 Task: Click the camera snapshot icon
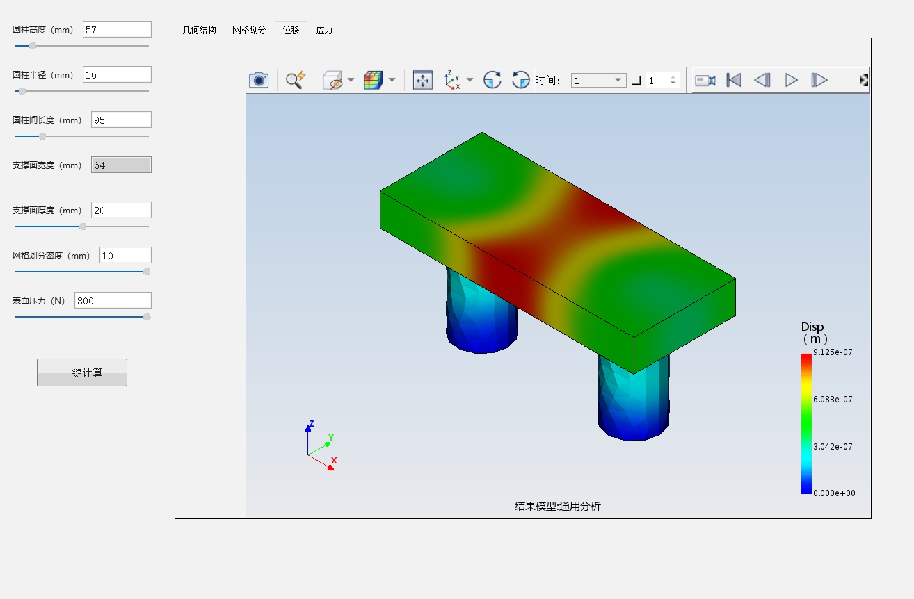[x=259, y=81]
